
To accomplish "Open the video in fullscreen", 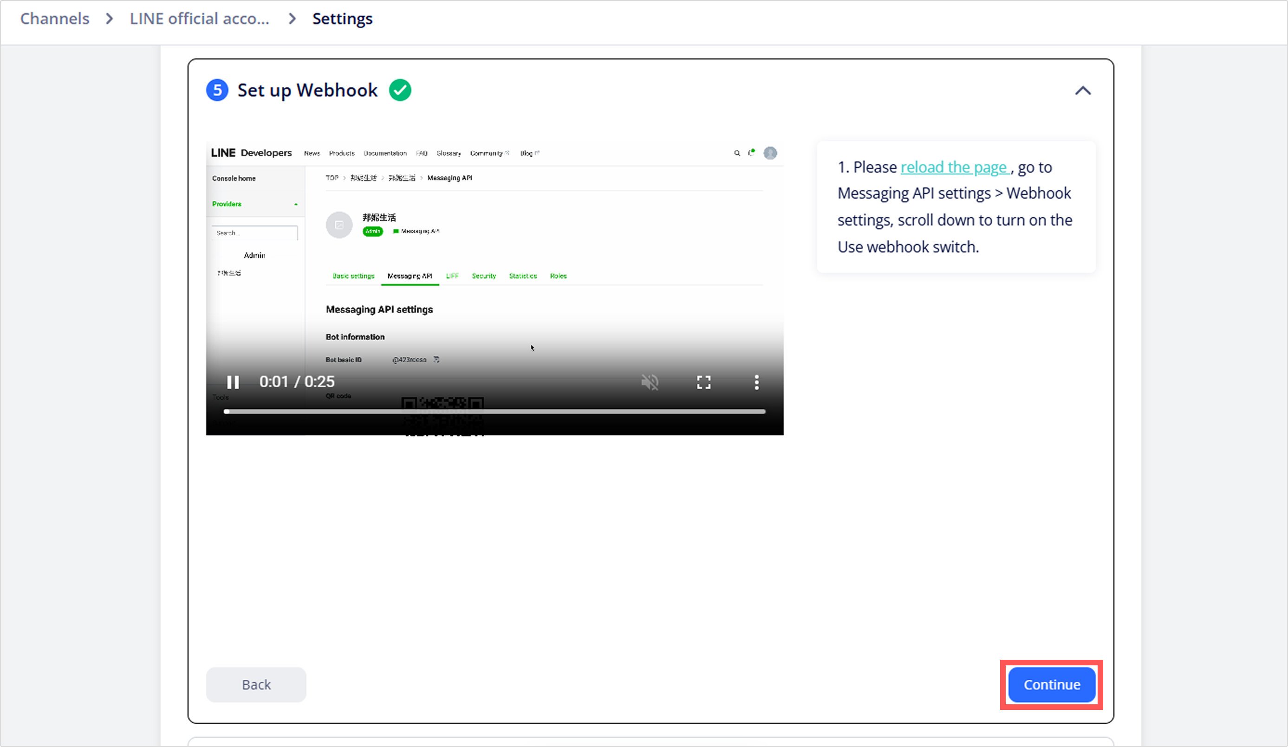I will pyautogui.click(x=704, y=382).
